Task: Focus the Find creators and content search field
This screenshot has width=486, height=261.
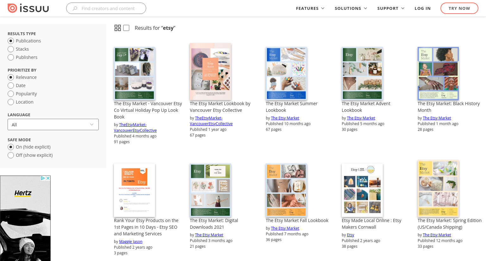Action: point(106,9)
